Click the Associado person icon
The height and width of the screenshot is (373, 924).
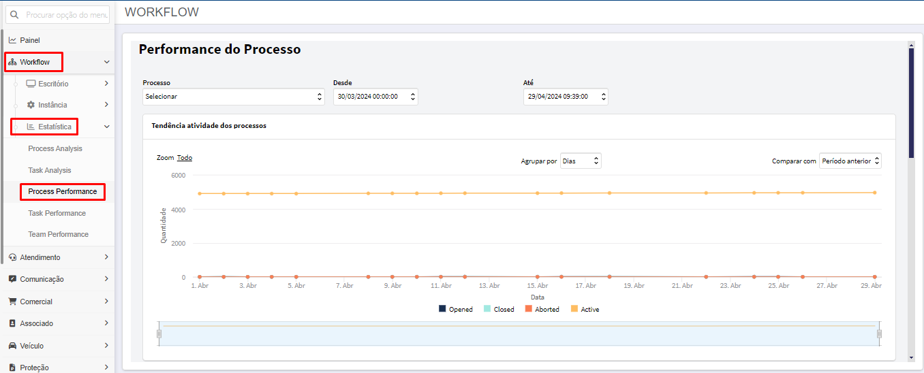[12, 323]
